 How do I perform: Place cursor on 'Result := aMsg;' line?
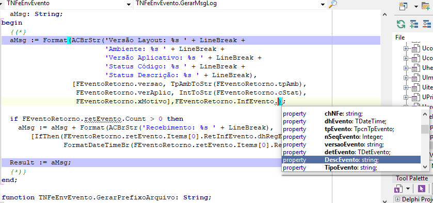[x=41, y=162]
